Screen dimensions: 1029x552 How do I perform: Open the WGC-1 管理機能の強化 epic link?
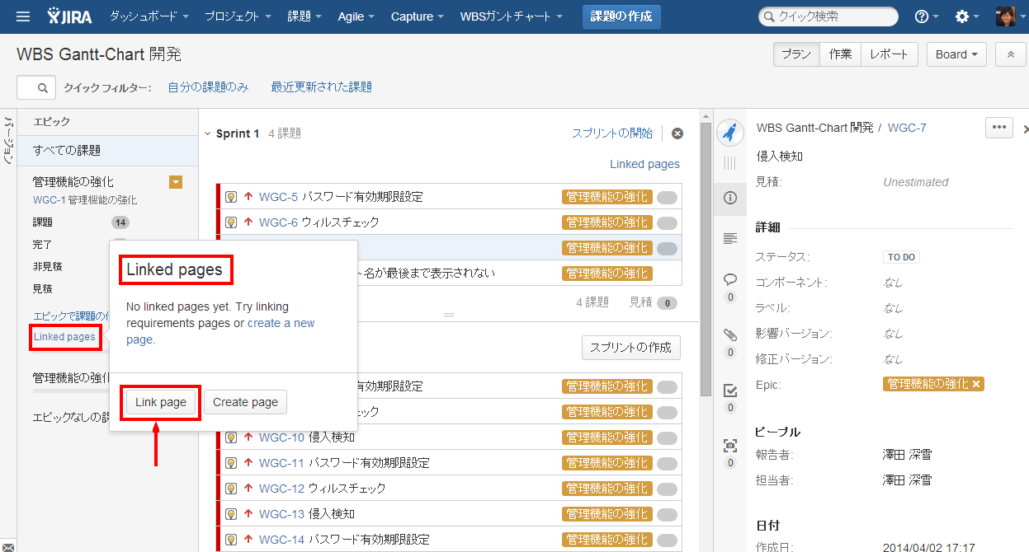tap(85, 200)
